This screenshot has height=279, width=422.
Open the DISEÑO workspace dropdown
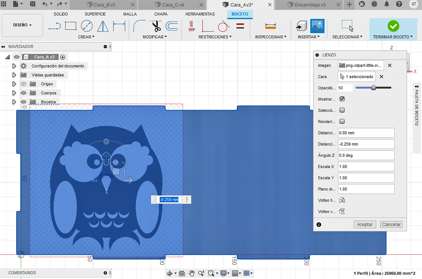point(22,25)
